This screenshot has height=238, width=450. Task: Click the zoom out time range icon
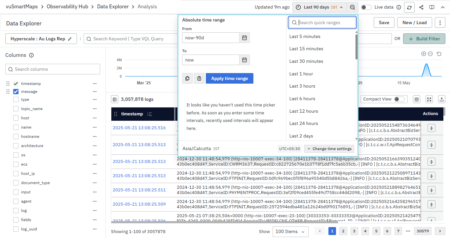click(353, 7)
